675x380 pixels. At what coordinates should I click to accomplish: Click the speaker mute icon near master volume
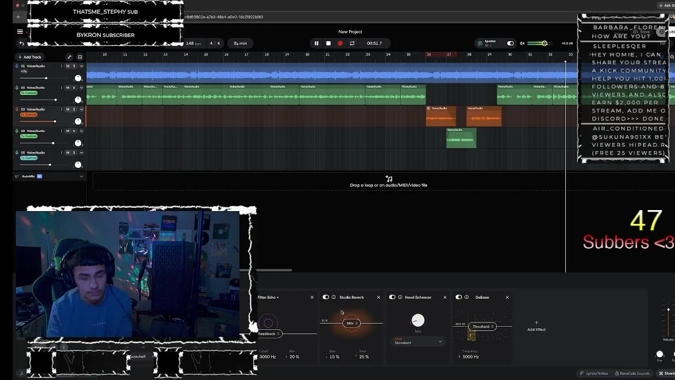[522, 43]
